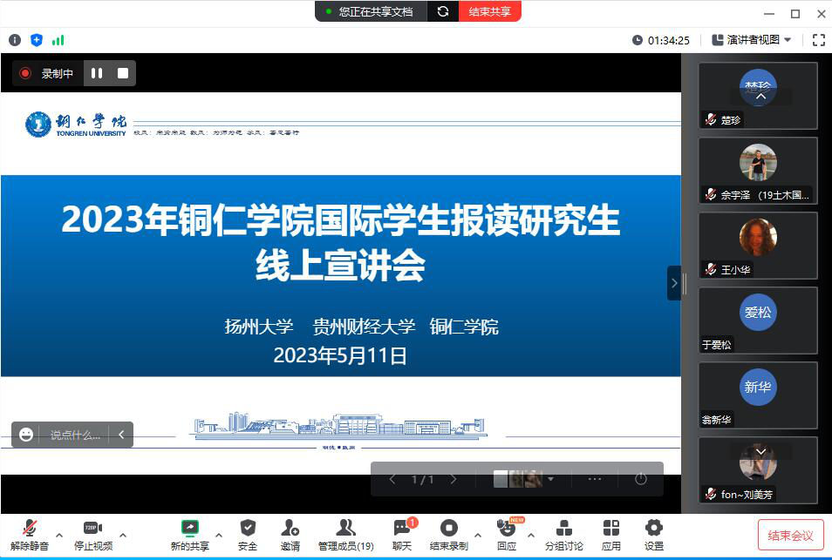
Task: Open the 聊天 chat panel
Action: point(402,534)
